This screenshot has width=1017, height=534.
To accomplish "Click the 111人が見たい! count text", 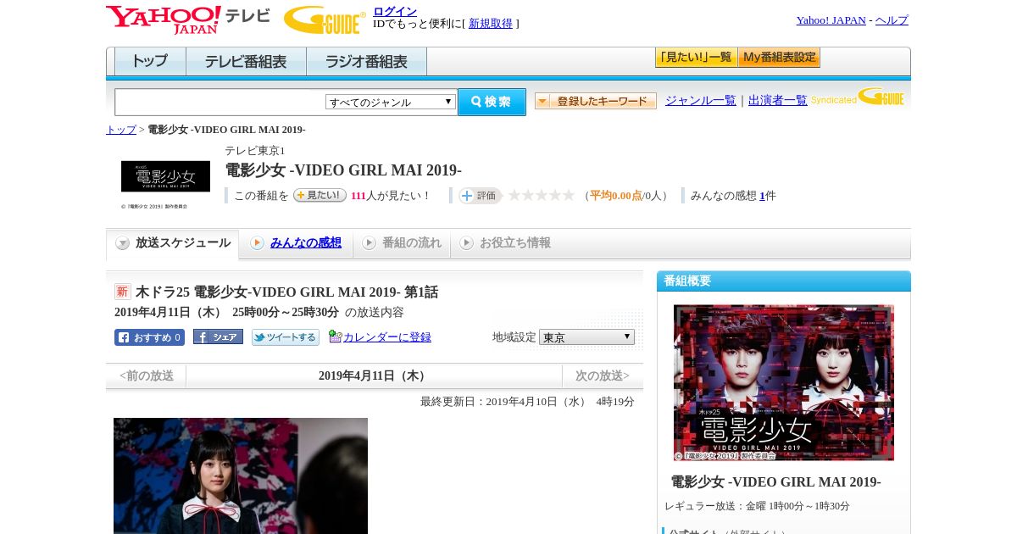I will tap(391, 196).
